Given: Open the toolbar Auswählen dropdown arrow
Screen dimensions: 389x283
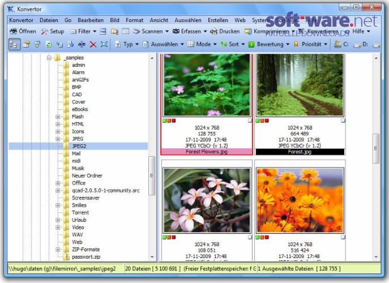Looking at the screenshot, I should click(x=182, y=44).
